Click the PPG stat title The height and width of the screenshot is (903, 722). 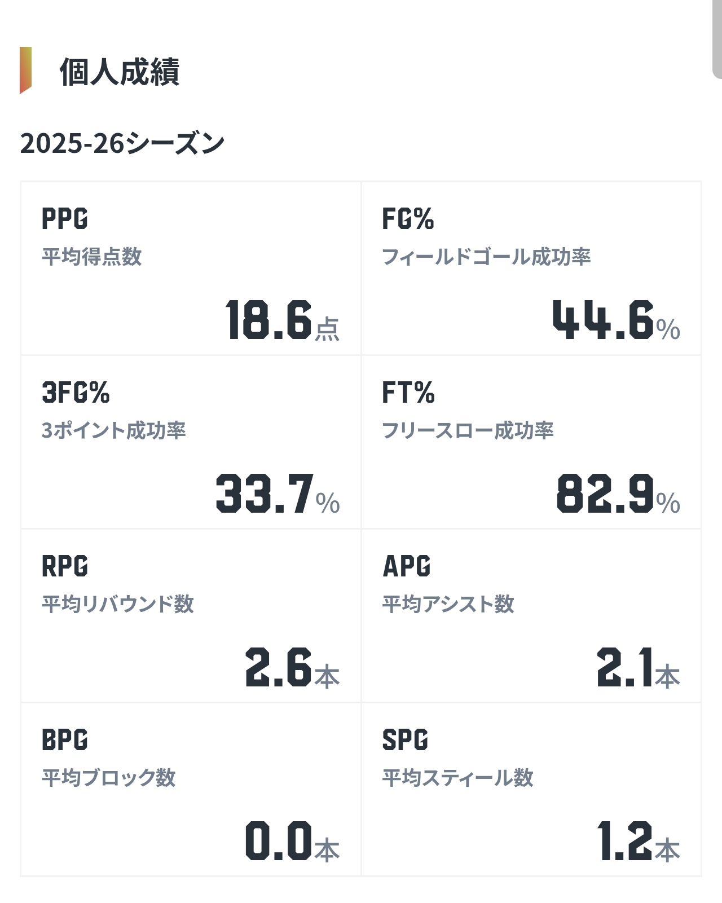pyautogui.click(x=65, y=219)
